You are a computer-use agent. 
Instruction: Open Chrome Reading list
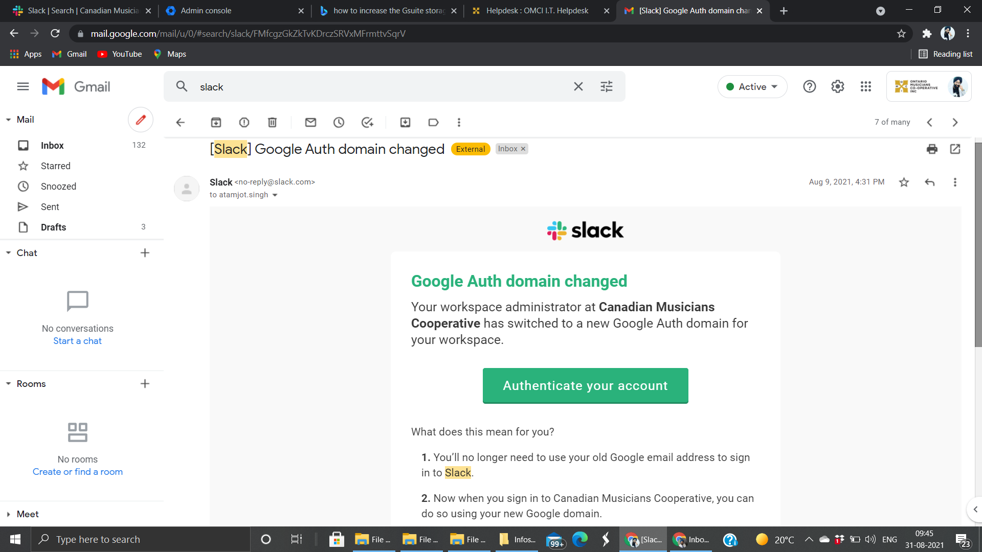(945, 54)
